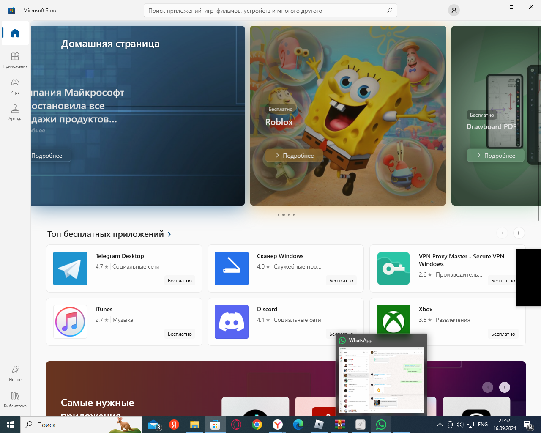The width and height of the screenshot is (541, 433).
Task: Open Windows Start menu
Action: point(10,425)
